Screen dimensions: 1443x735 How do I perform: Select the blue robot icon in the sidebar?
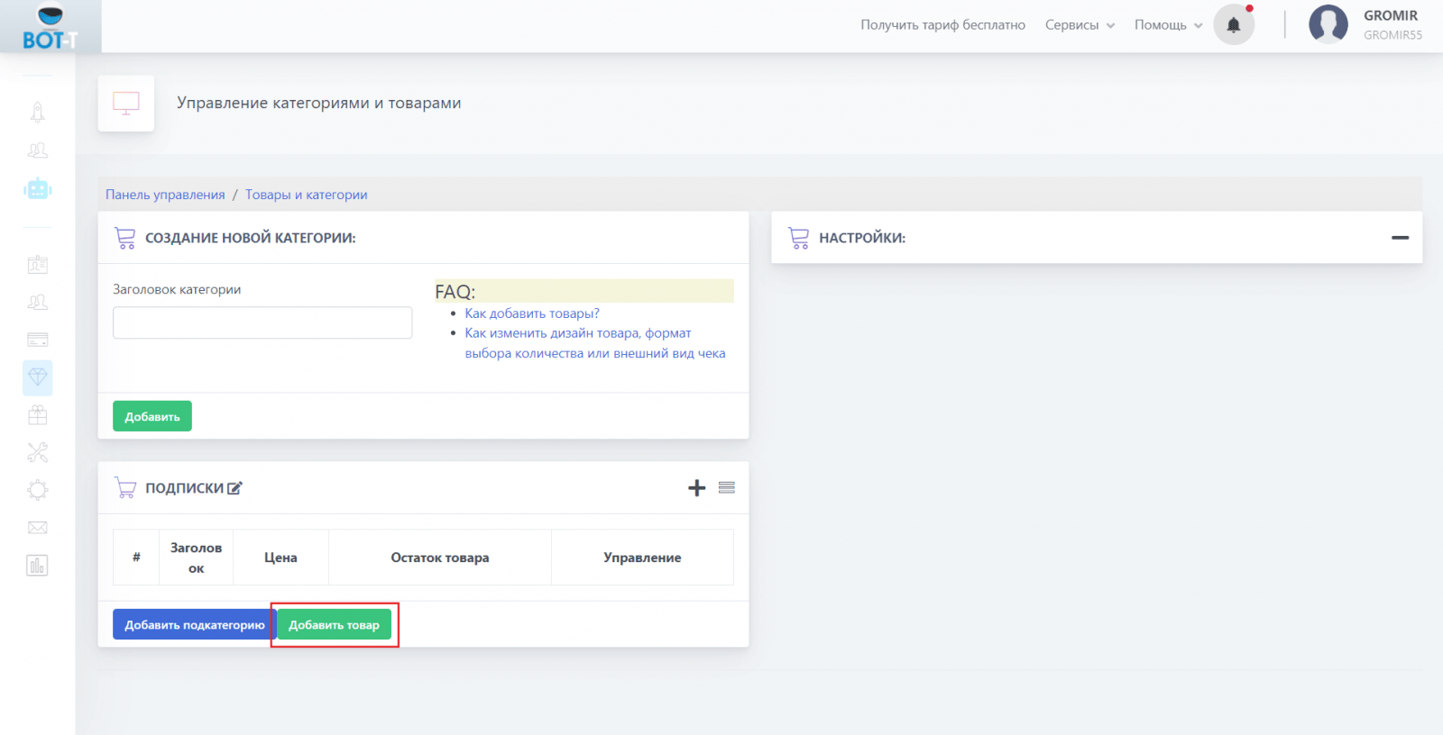pos(37,189)
